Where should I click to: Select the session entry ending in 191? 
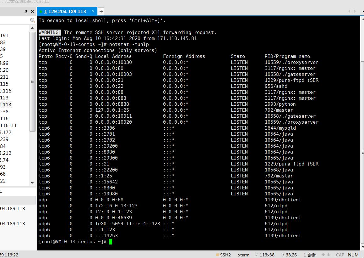4,36
